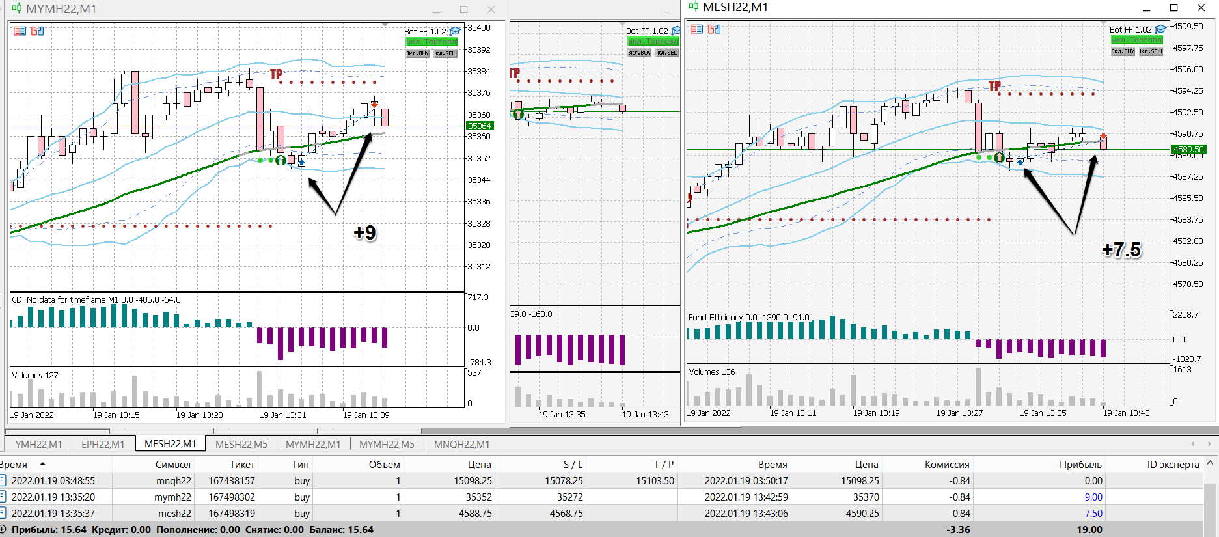Select ticket 167498302 cell

[232, 497]
